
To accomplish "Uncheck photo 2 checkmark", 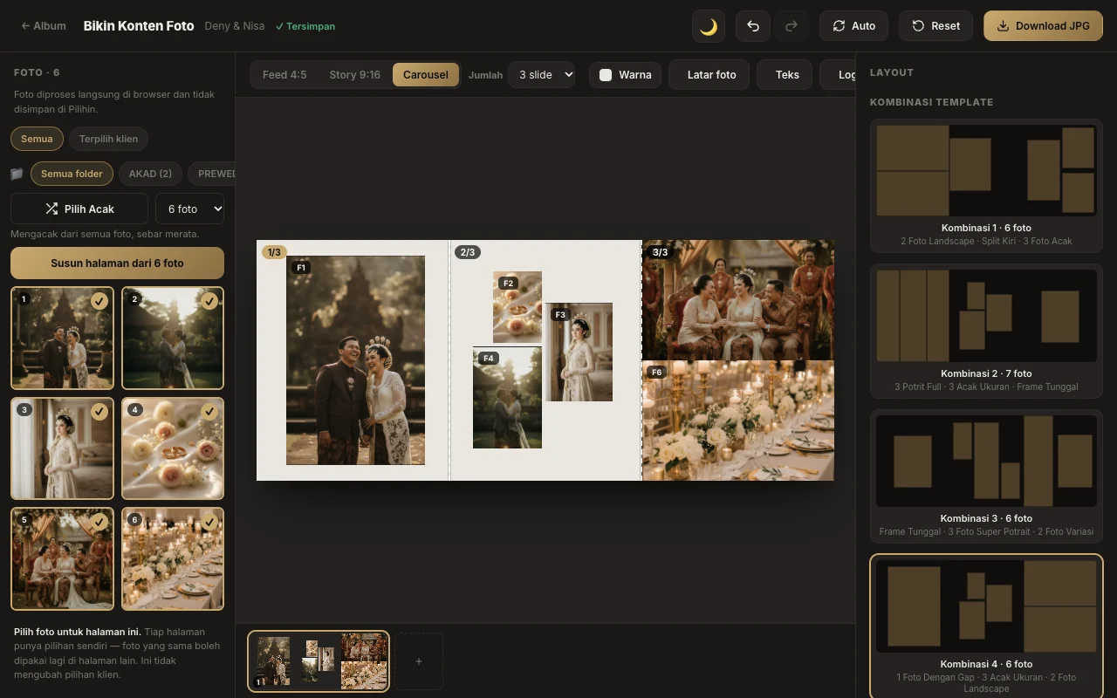I will tap(209, 301).
